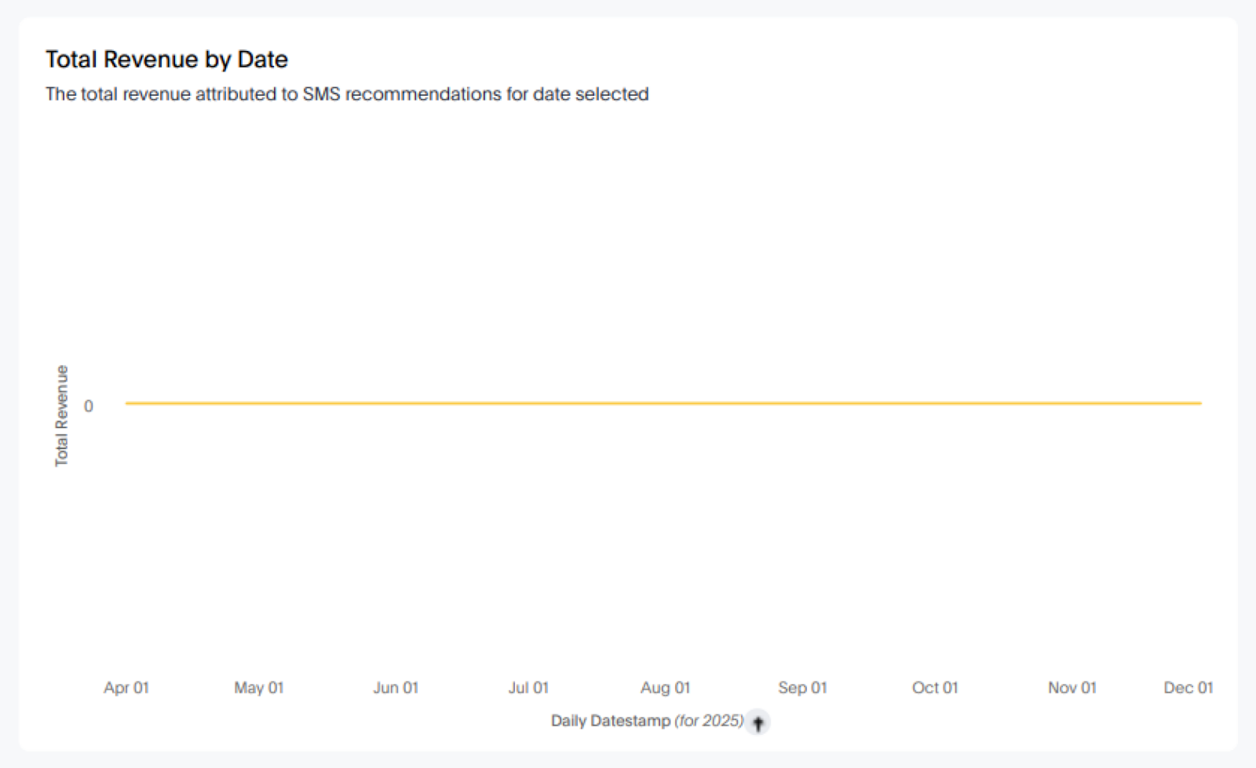Image resolution: width=1256 pixels, height=768 pixels.
Task: Click the yellow revenue line
Action: point(663,404)
